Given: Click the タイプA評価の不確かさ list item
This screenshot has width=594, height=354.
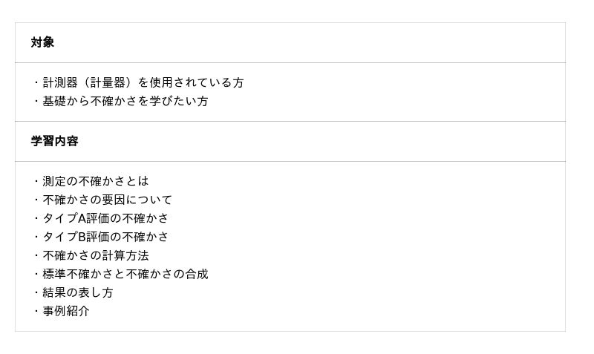Looking at the screenshot, I should click(105, 218).
